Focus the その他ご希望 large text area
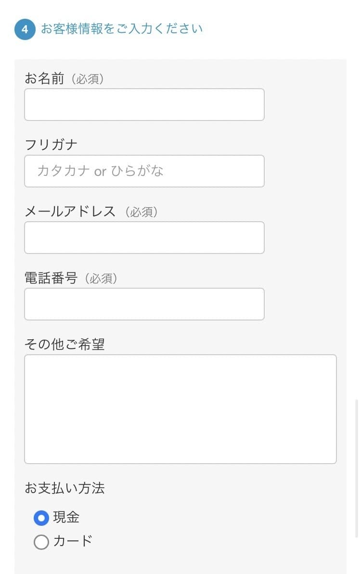Screen dimensions: 361x574 180,409
